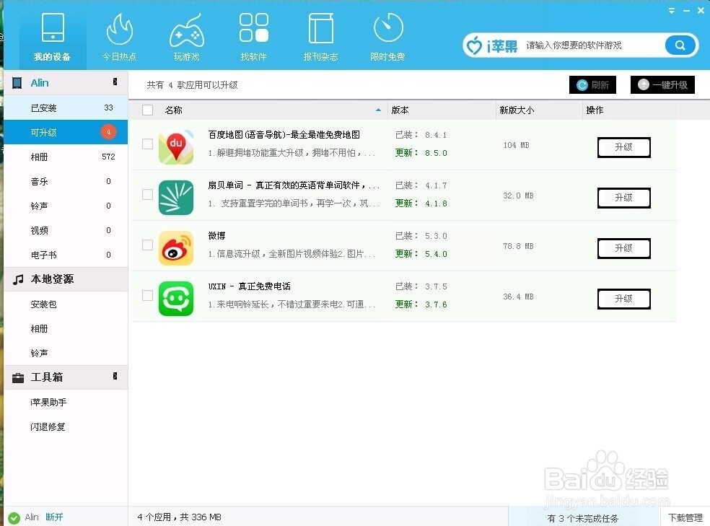Click the UXIN app icon
The height and width of the screenshot is (526, 710).
[176, 299]
